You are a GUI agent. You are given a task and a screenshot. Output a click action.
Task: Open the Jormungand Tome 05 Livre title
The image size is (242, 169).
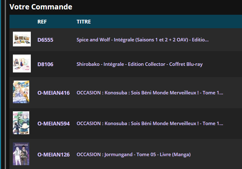(x=134, y=155)
